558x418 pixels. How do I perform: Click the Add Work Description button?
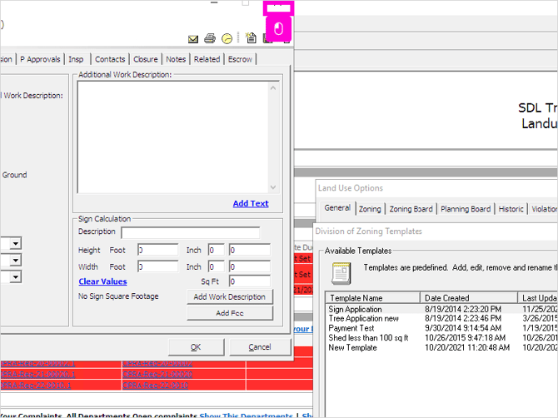point(230,296)
